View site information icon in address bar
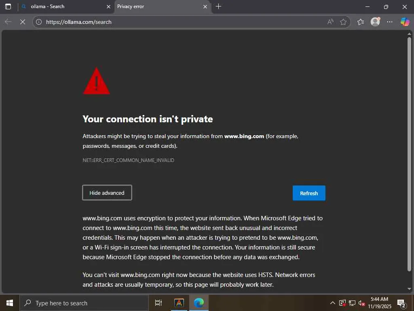The width and height of the screenshot is (414, 311). click(x=39, y=22)
